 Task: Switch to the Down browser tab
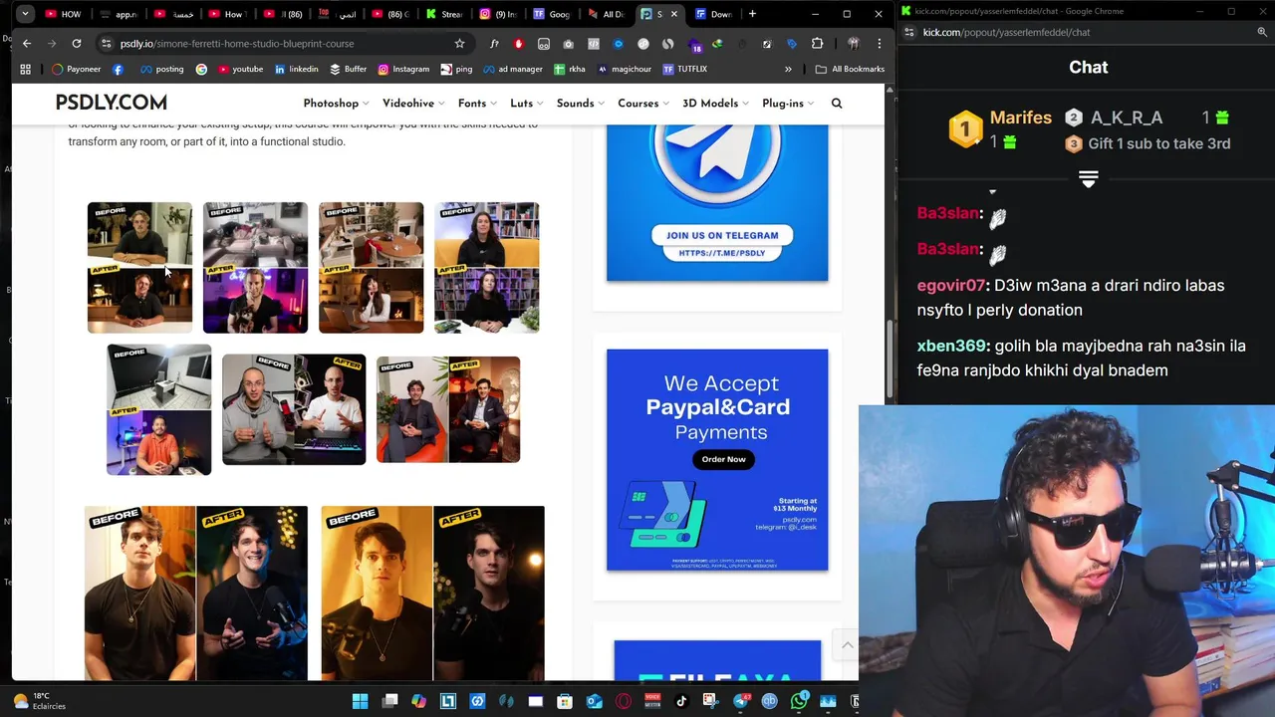coord(713,14)
